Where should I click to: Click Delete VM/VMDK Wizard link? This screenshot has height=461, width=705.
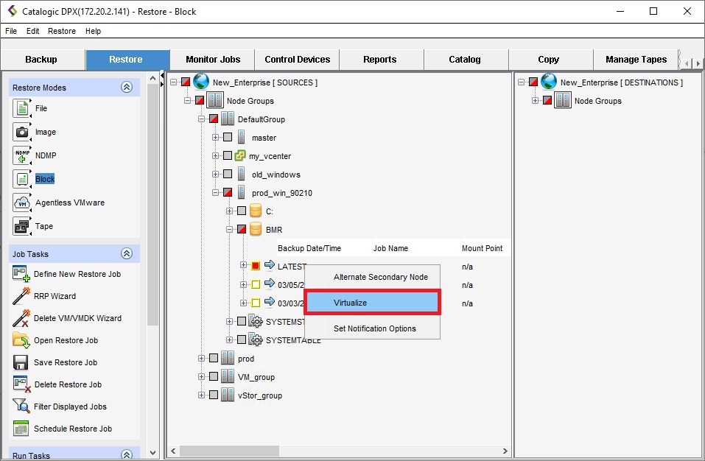click(x=77, y=318)
